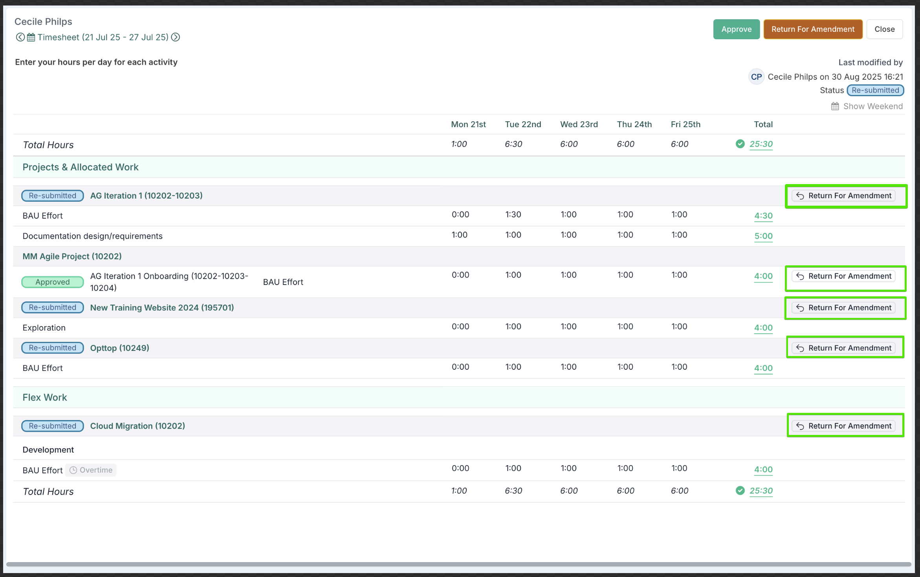Image resolution: width=920 pixels, height=577 pixels.
Task: Toggle Show Weekend
Action: 867,106
